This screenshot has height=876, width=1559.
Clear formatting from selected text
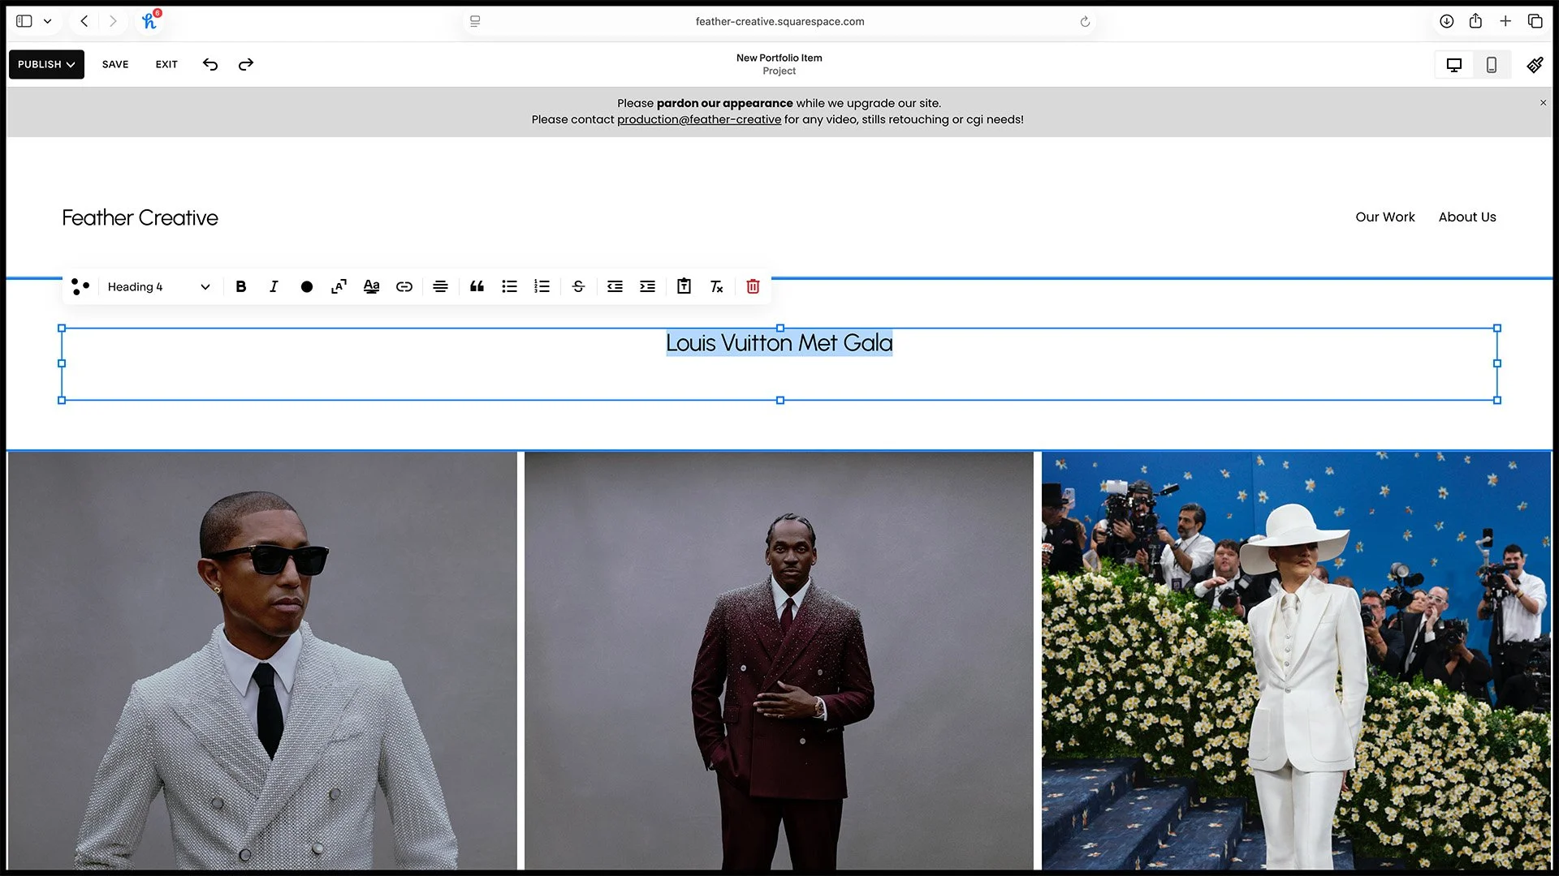click(x=716, y=286)
